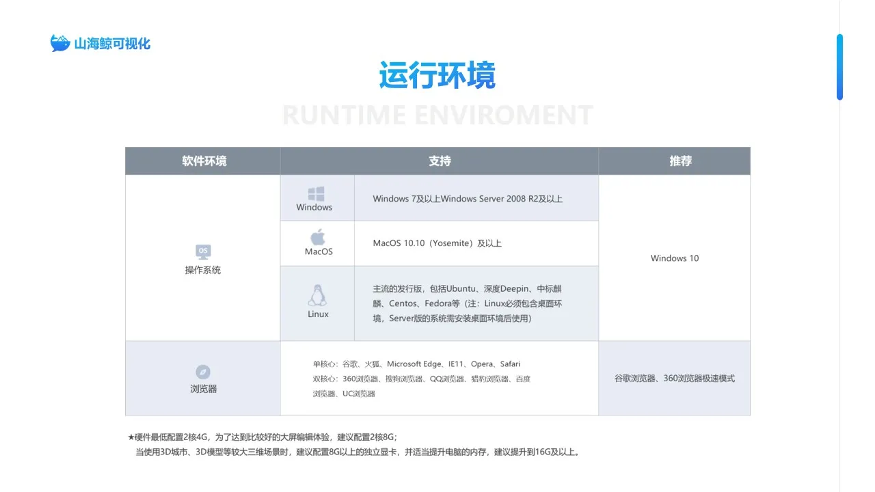Click the Windows logo icon
This screenshot has height=492, width=875.
coord(316,194)
